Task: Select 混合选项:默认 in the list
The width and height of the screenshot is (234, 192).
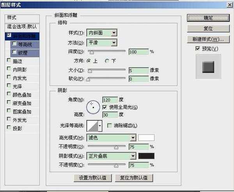Action: pyautogui.click(x=22, y=27)
